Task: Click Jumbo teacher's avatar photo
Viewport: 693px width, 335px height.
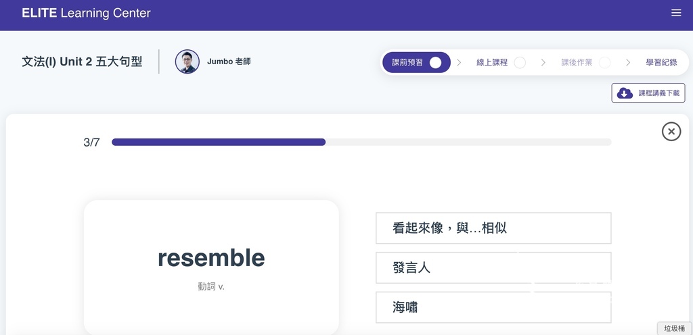Action: point(187,61)
